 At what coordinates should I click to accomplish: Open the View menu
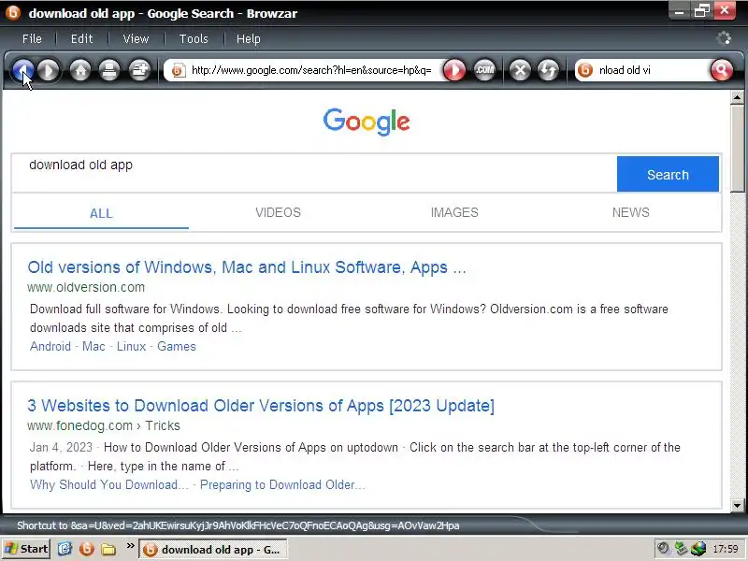(136, 38)
